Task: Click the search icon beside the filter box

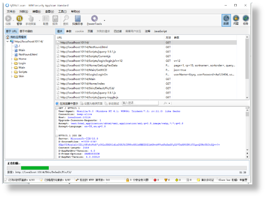Action: pos(165,103)
